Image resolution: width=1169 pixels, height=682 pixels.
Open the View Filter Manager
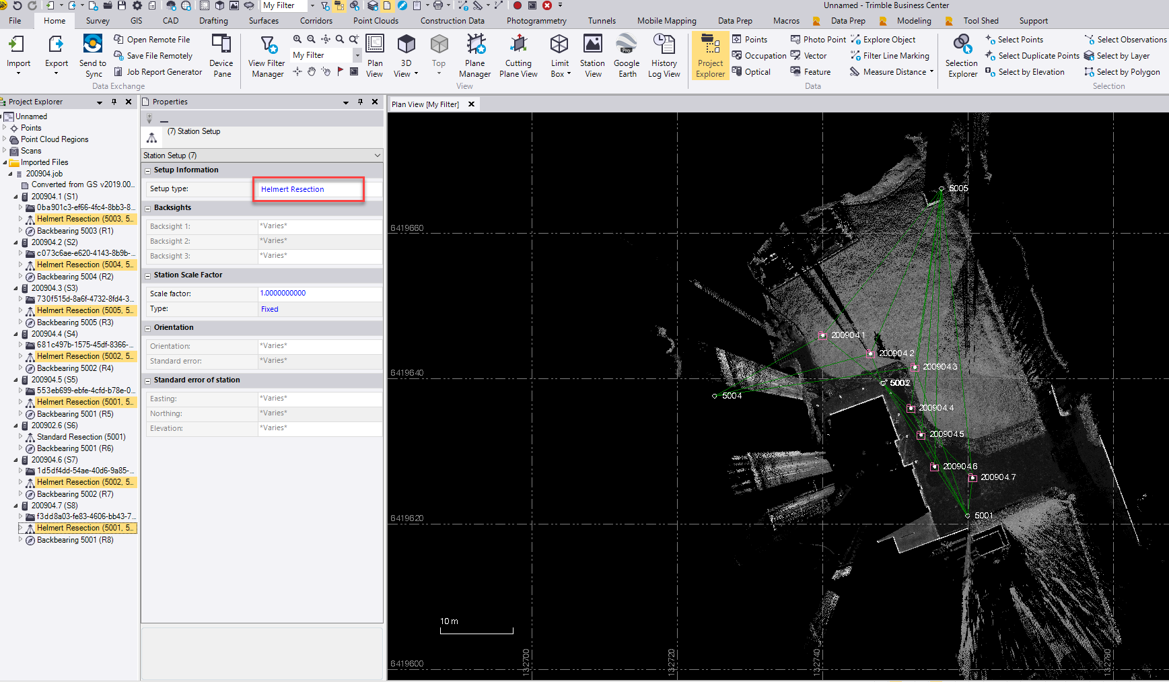pos(267,55)
